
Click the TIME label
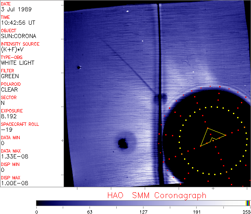click(5, 17)
